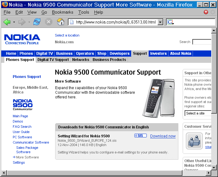
Task: Click the vertical scrollbar thumb
Action: 214,74
